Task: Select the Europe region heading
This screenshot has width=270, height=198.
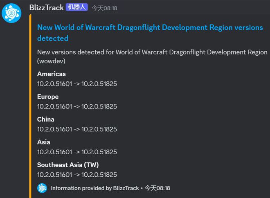Action: [48, 97]
